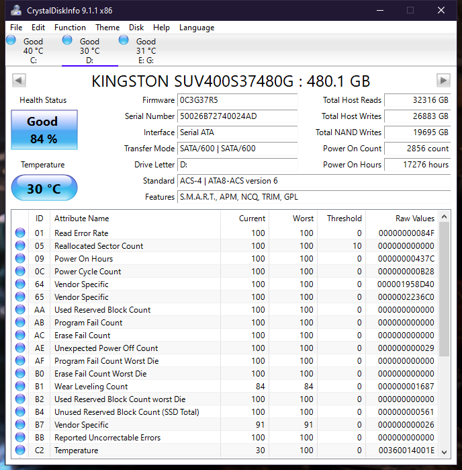Select the E: G: drive Good 31 °C tab

click(x=146, y=50)
